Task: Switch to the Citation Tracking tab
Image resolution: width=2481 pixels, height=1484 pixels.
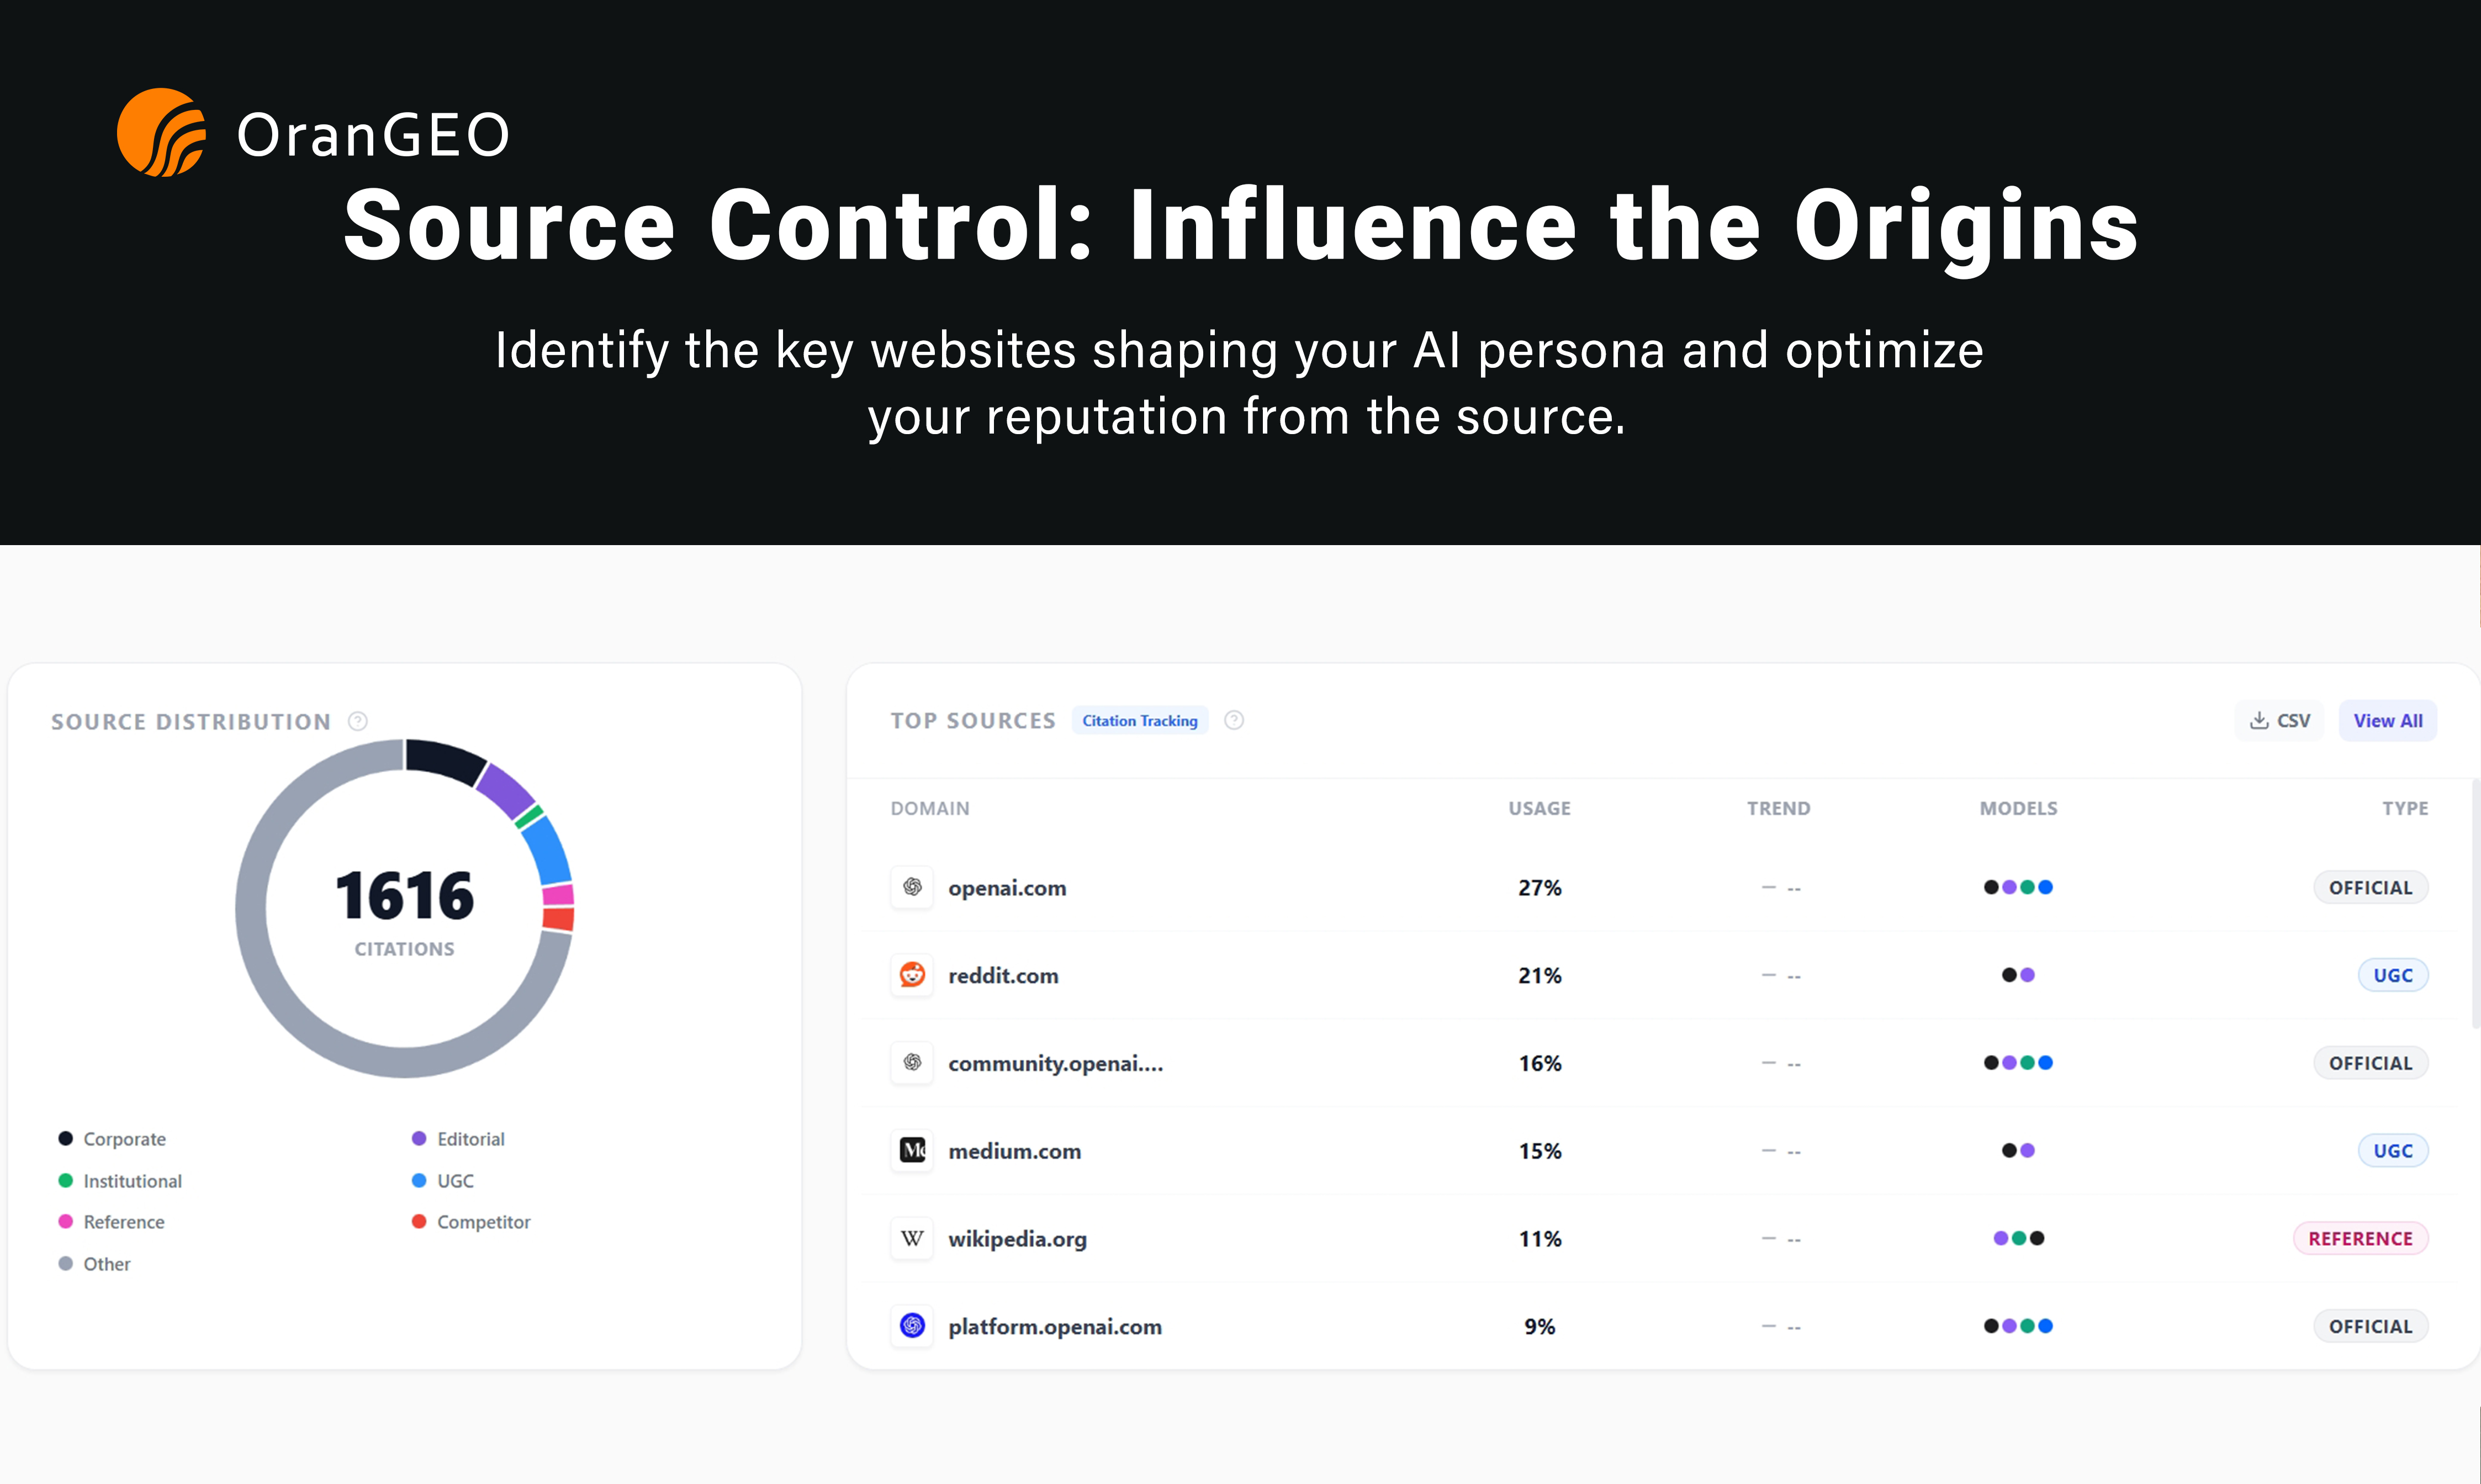Action: tap(1140, 720)
